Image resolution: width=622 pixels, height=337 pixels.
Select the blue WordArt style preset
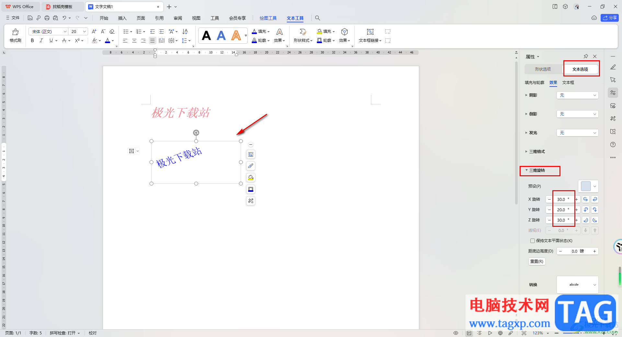point(221,35)
